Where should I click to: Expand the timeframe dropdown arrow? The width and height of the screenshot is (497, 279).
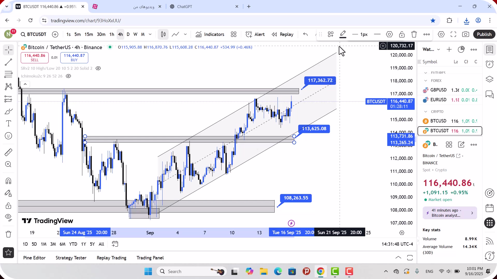(x=150, y=34)
